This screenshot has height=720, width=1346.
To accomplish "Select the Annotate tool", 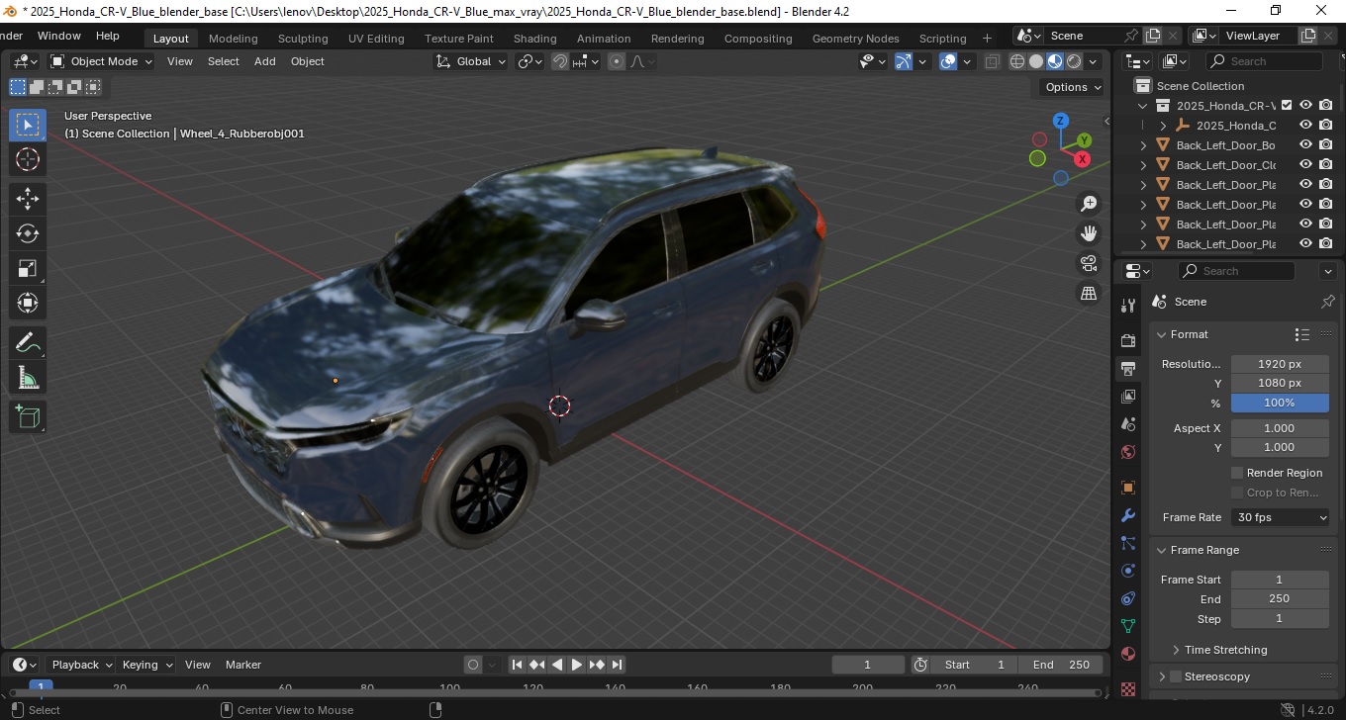I will click(28, 343).
